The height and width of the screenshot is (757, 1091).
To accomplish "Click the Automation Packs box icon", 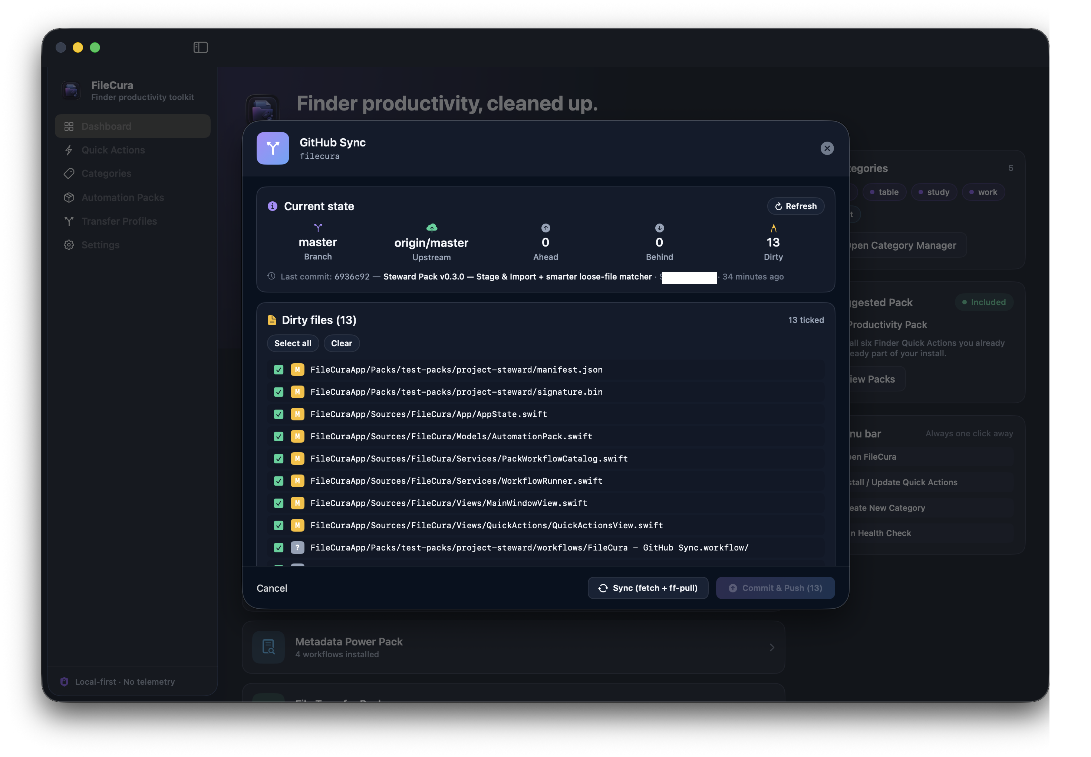I will (69, 197).
